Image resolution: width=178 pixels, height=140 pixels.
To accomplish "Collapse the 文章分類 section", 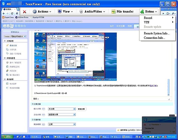I will pos(33,104).
